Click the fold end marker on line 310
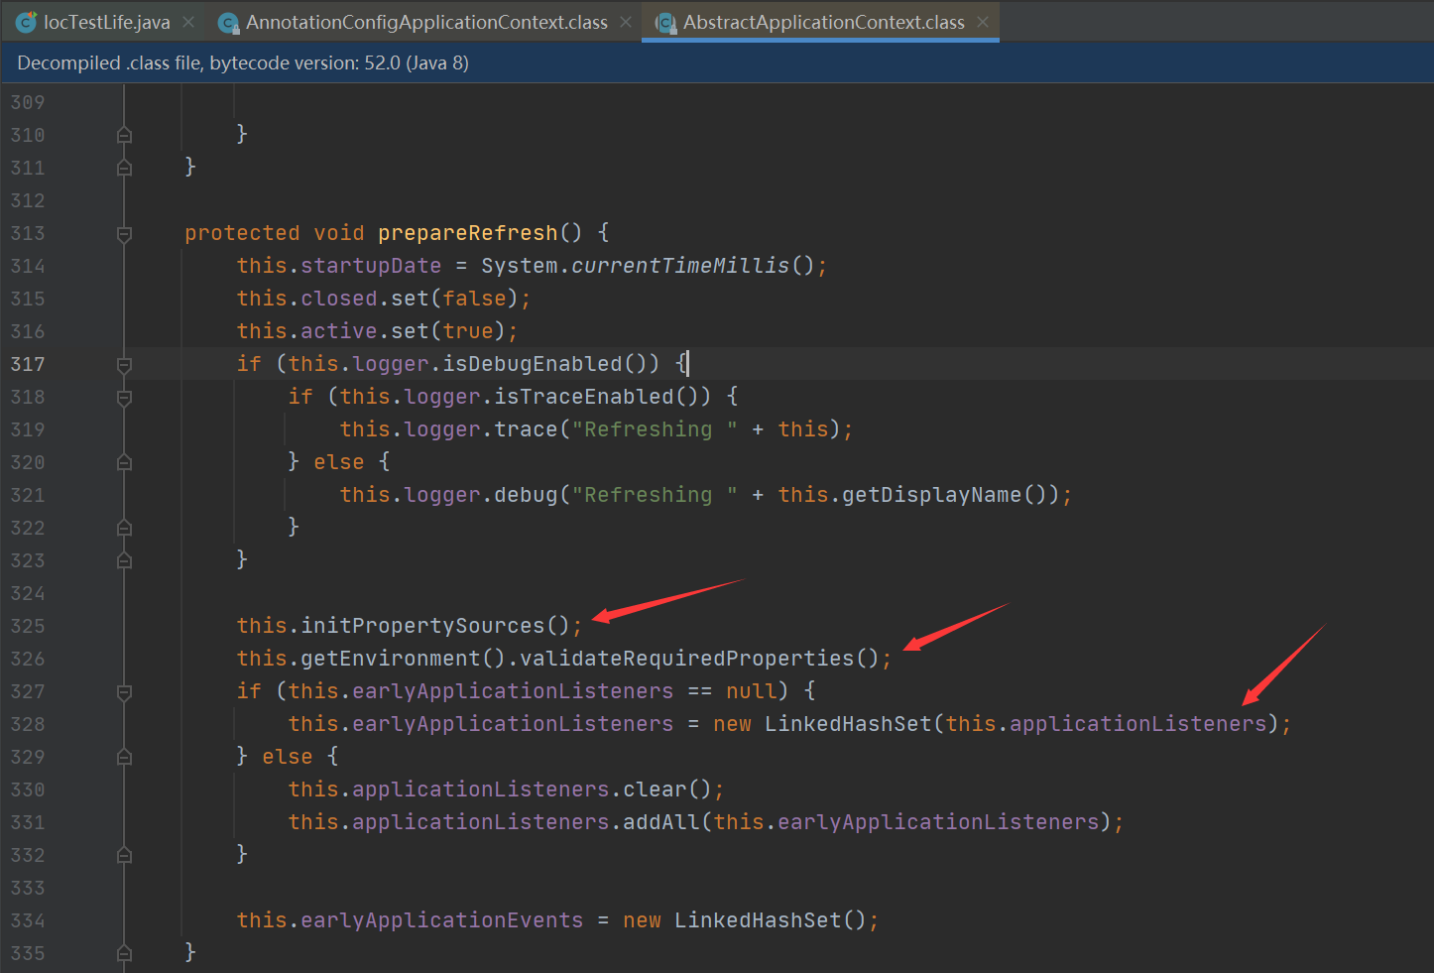This screenshot has width=1434, height=973. 124,135
